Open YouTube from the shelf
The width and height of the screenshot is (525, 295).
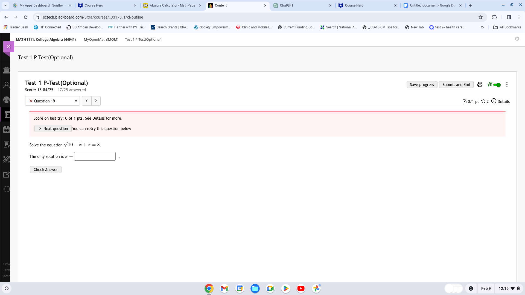301,288
